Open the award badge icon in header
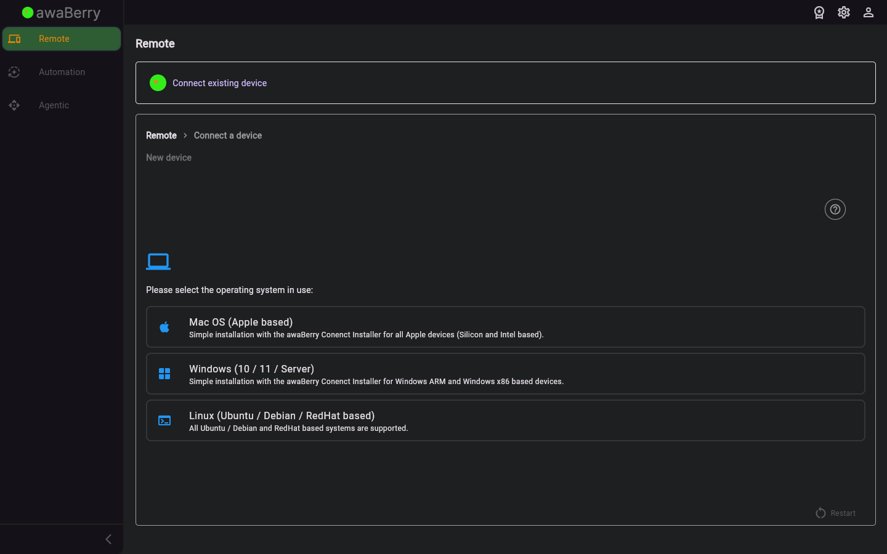Image resolution: width=887 pixels, height=554 pixels. click(x=819, y=12)
